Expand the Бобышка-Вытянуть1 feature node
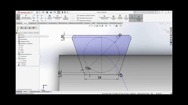 coord(17,54)
